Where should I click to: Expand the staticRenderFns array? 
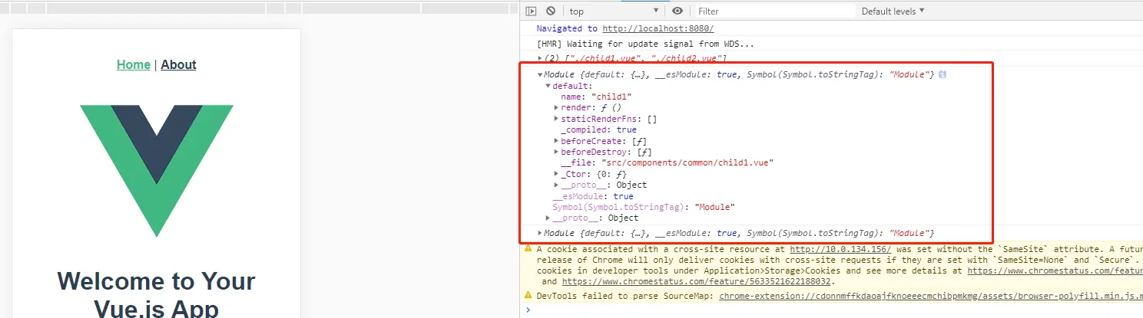pyautogui.click(x=556, y=119)
